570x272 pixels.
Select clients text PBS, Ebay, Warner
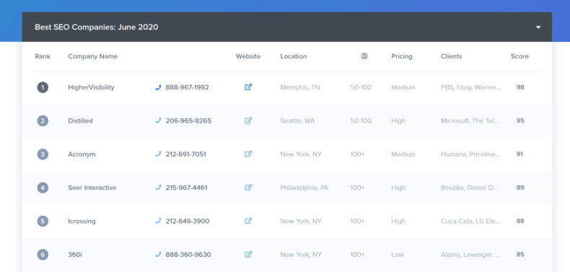[470, 87]
